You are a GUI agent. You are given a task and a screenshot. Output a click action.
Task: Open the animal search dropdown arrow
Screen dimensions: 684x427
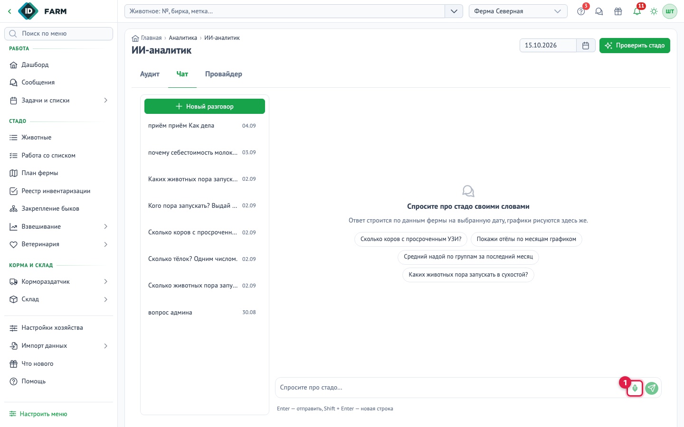[x=454, y=11]
